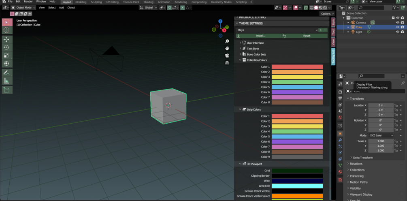Open the Material properties tab icon
Screen dimensions: 407x201
(x=340, y=172)
